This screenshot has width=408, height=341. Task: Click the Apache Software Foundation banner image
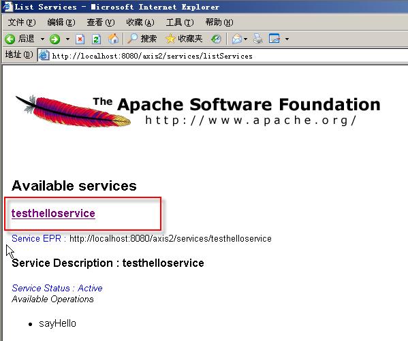click(x=198, y=112)
